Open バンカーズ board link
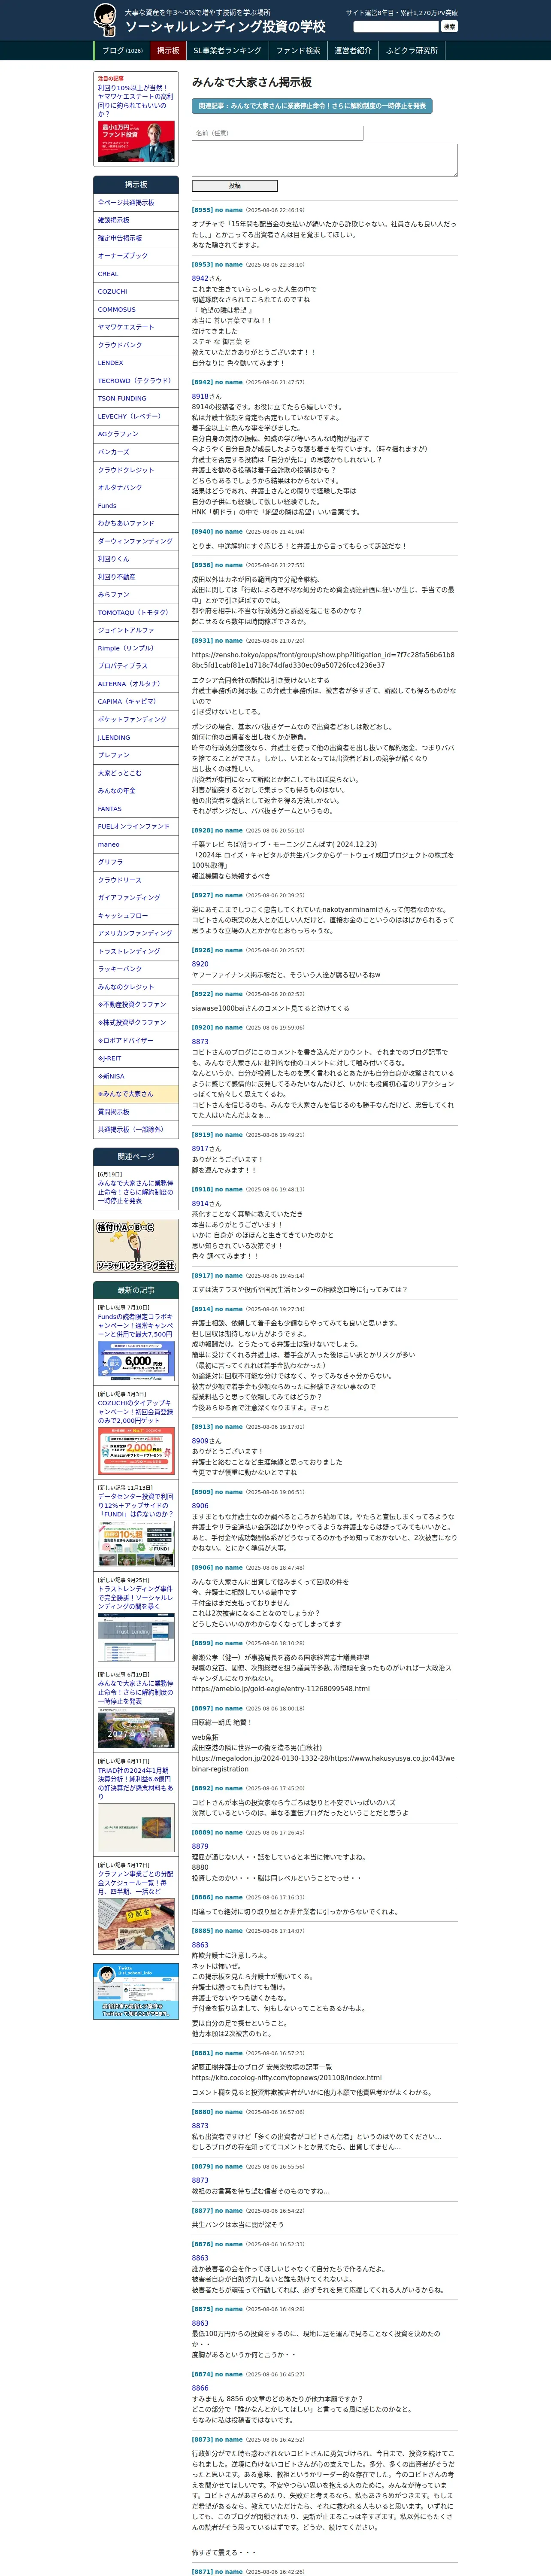The image size is (551, 2576). (x=136, y=452)
